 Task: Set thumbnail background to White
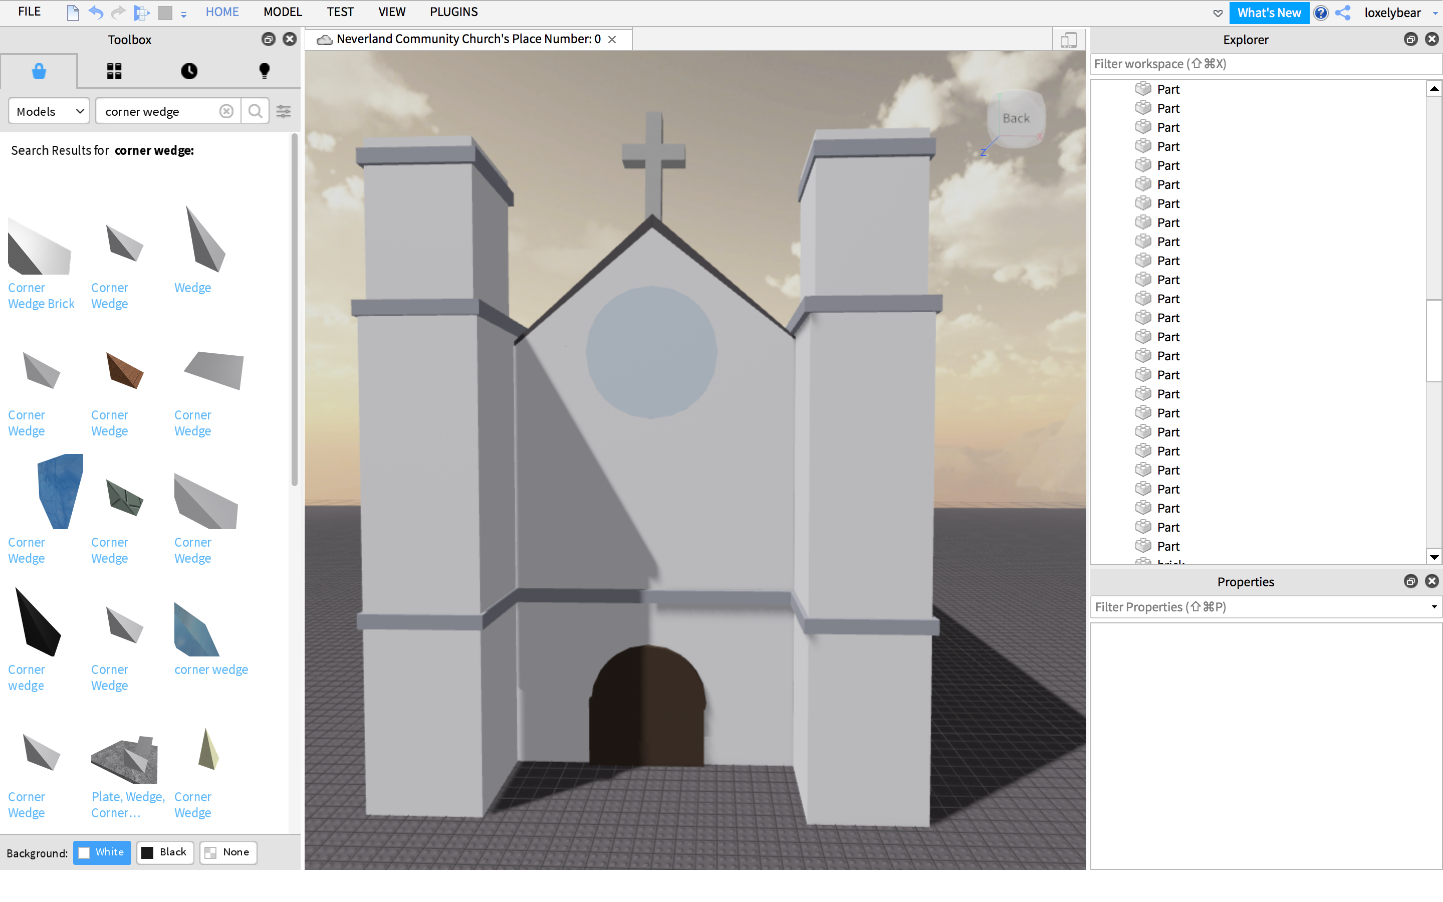[102, 852]
